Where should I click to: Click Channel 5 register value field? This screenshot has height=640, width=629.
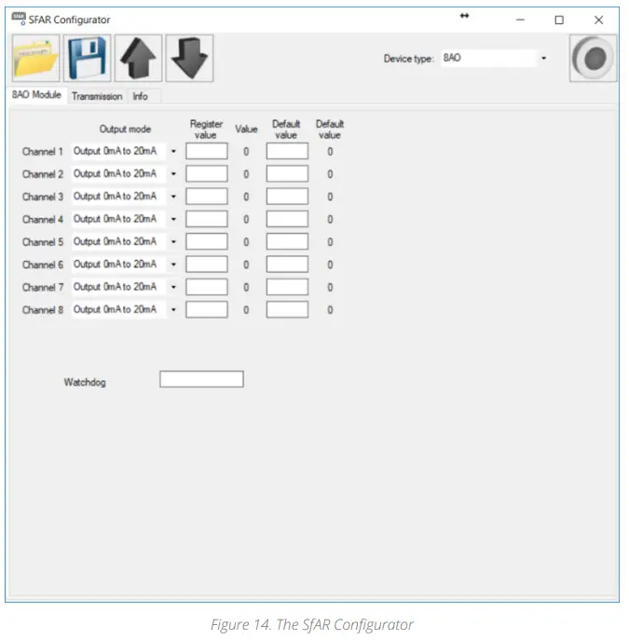(207, 241)
